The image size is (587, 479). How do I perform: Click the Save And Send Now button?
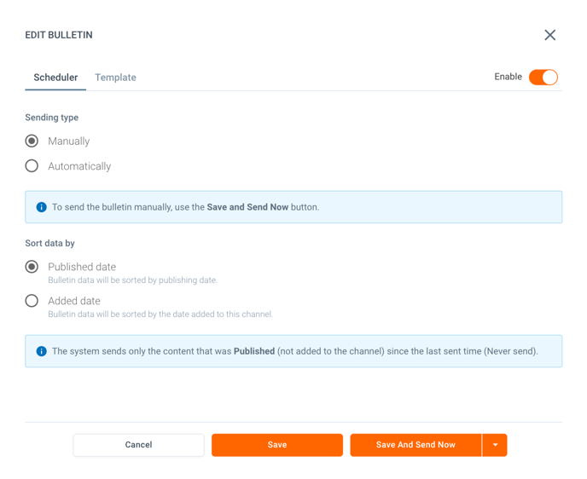[x=416, y=445]
